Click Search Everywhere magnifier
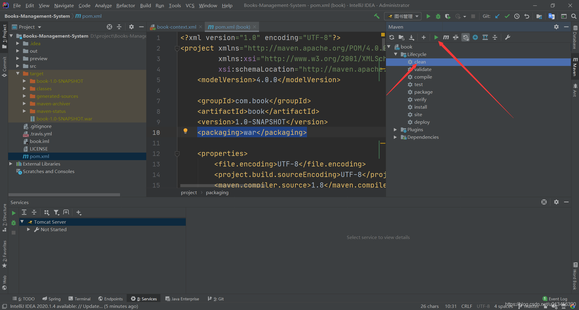579x310 pixels. 574,16
